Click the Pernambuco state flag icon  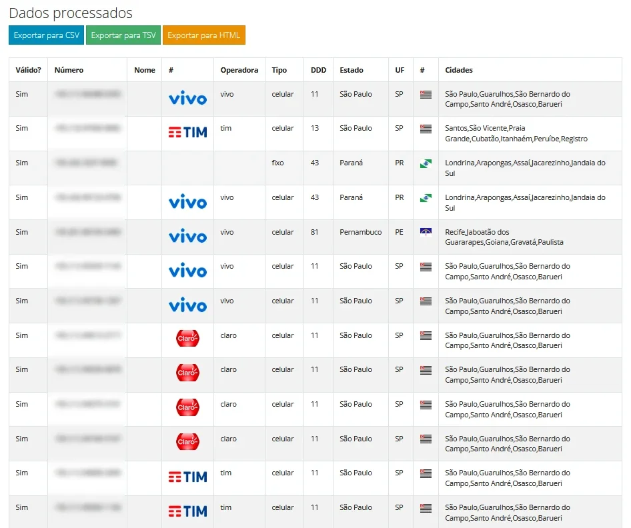(426, 232)
